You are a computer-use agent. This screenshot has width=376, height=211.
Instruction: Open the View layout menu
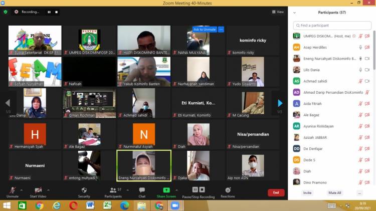click(278, 12)
